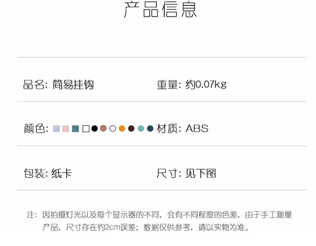Click the weight value 约0.07kg
This screenshot has height=246, width=316.
click(x=206, y=84)
